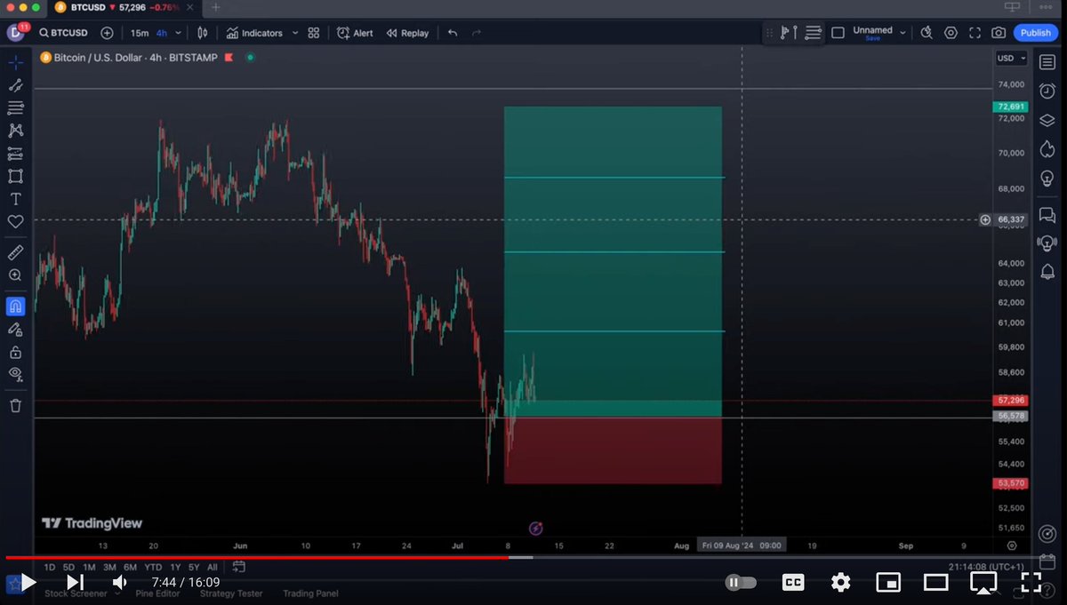This screenshot has height=605, width=1067.
Task: Expand the timeframe interval dropdown
Action: [179, 33]
